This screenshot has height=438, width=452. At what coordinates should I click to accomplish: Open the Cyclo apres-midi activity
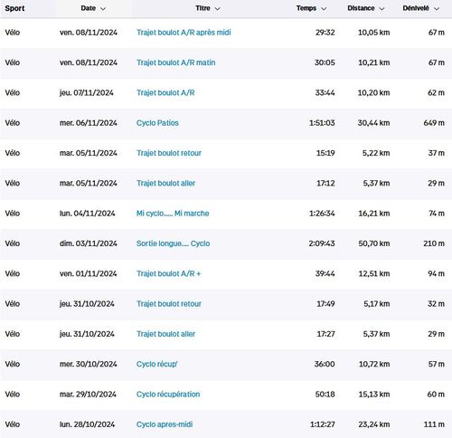tap(165, 424)
